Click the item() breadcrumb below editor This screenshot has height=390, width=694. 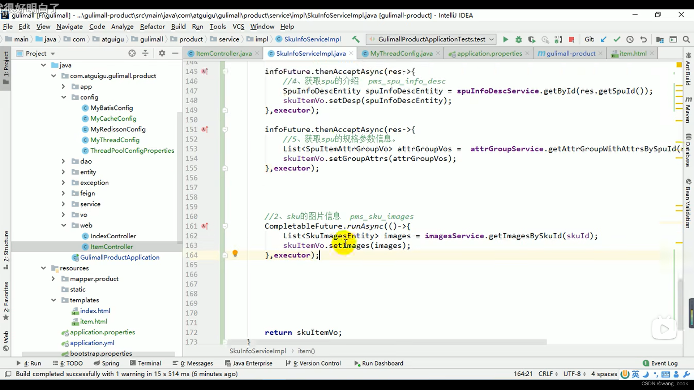[x=306, y=351]
